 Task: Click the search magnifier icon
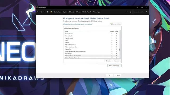[x=146, y=12]
